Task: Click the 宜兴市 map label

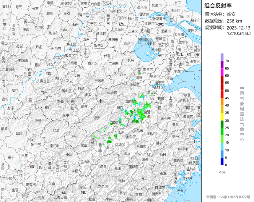Action: pyautogui.click(x=129, y=43)
